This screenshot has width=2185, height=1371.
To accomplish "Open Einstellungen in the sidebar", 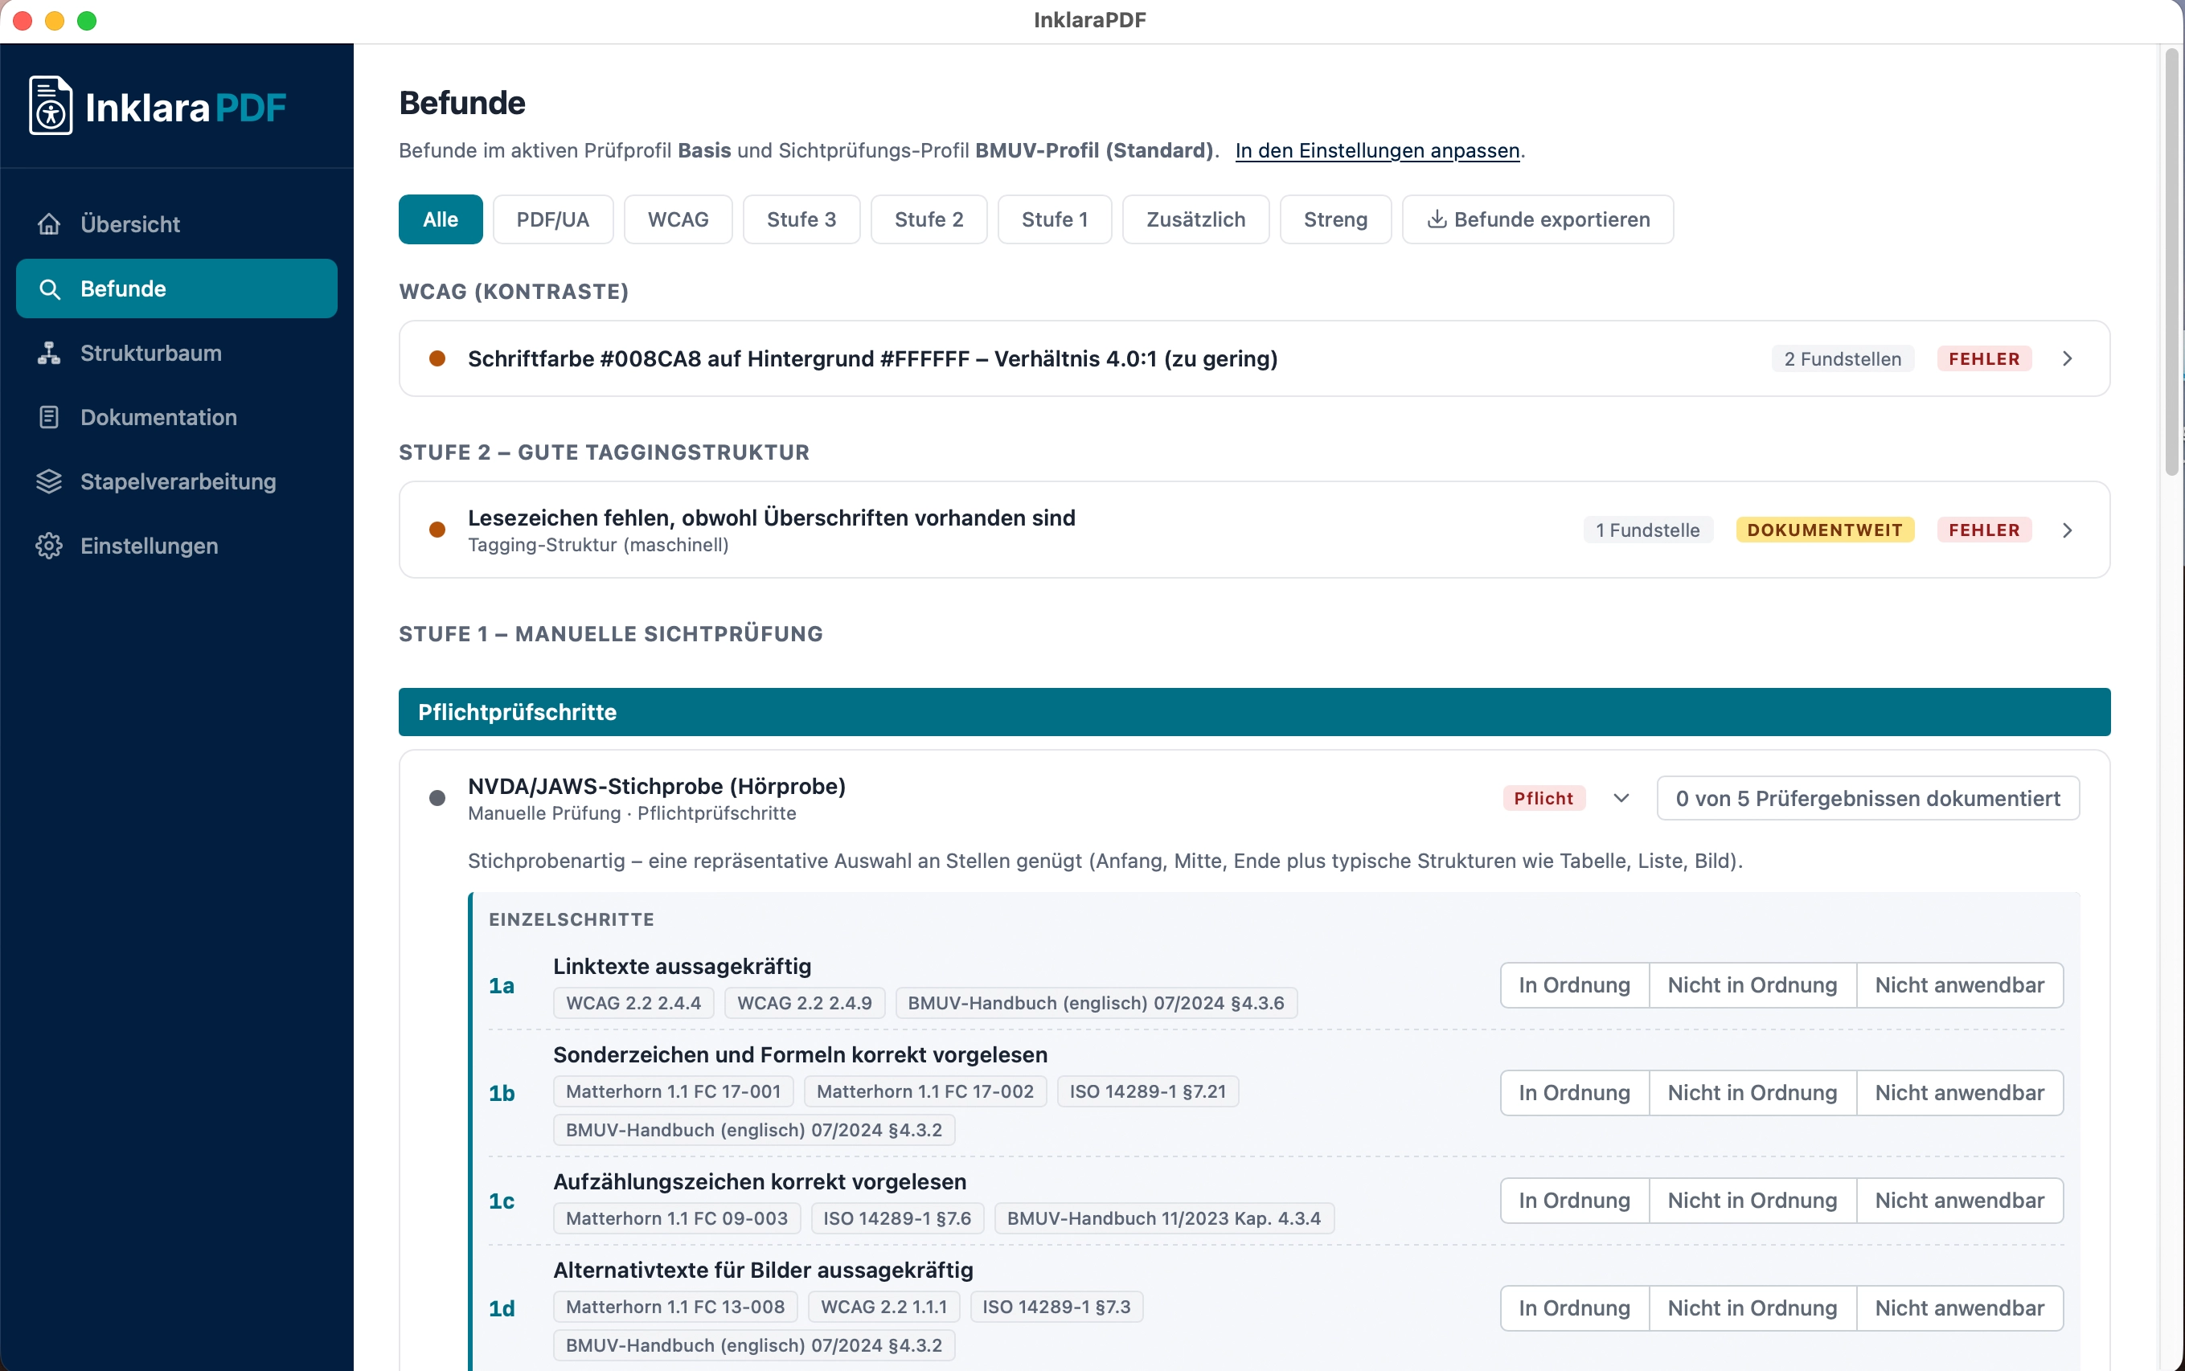I will point(177,546).
